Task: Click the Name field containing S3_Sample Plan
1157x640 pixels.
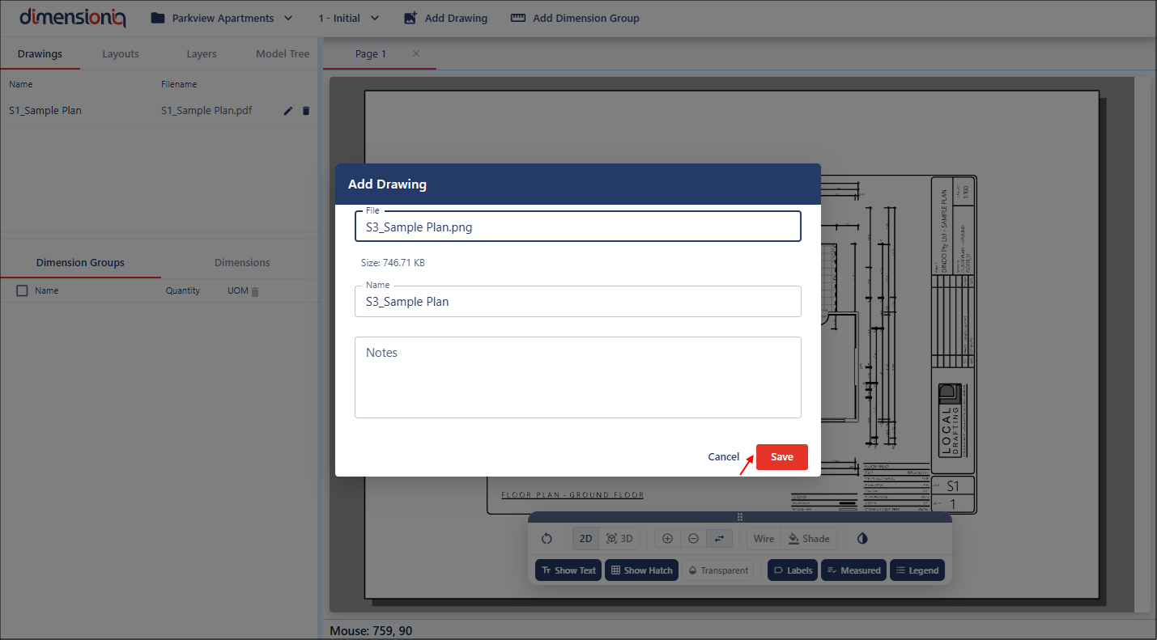Action: [x=577, y=302]
